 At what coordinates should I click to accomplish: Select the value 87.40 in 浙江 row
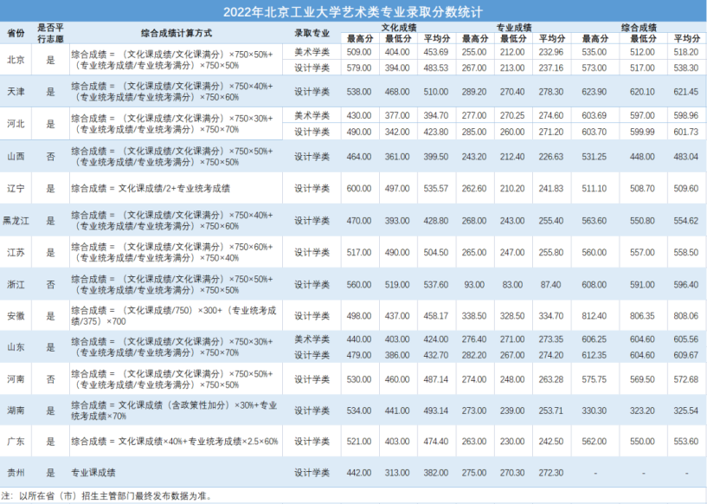pos(551,285)
